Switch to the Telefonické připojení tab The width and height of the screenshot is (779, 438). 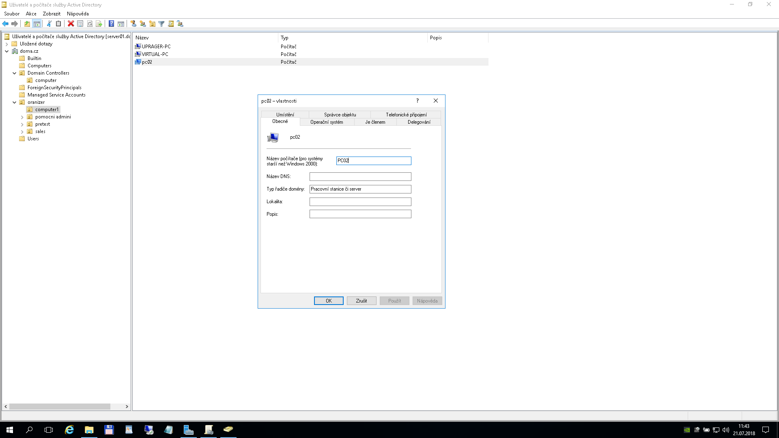[x=406, y=115]
